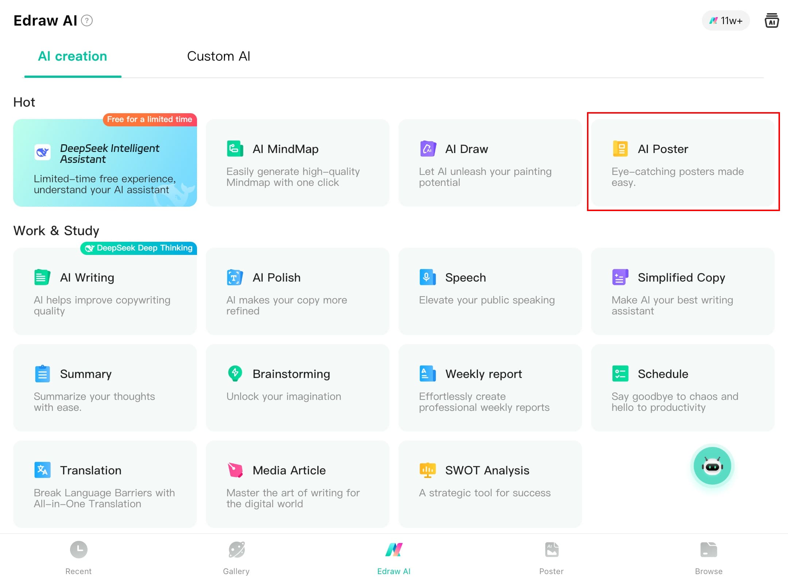
Task: Open the Simplified Copy tool
Action: pyautogui.click(x=683, y=291)
